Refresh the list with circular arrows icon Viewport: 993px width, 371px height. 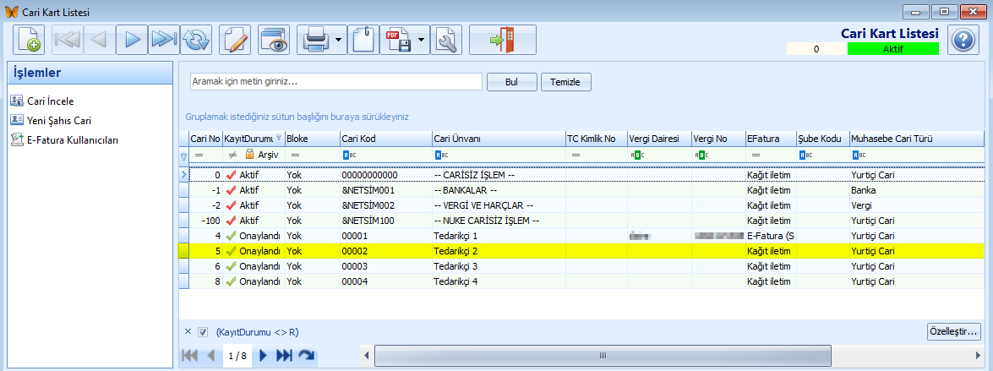click(x=196, y=40)
